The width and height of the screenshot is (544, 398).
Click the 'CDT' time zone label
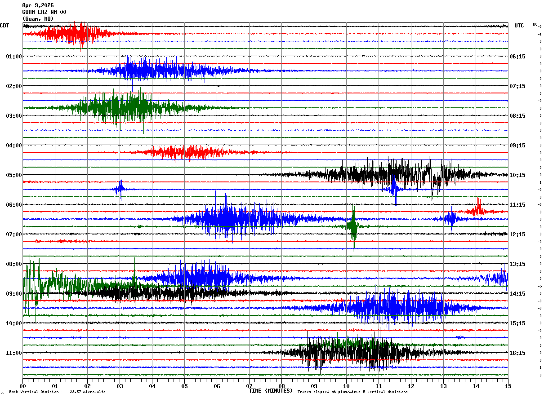point(4,26)
